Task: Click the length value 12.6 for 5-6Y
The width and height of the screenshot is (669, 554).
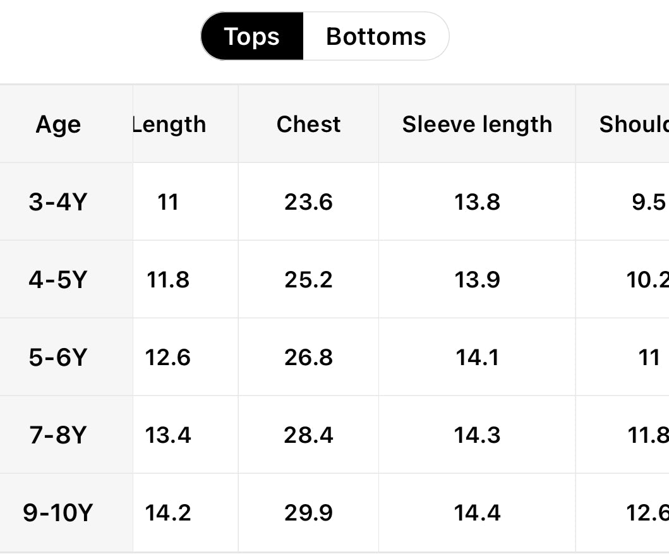Action: 168,358
